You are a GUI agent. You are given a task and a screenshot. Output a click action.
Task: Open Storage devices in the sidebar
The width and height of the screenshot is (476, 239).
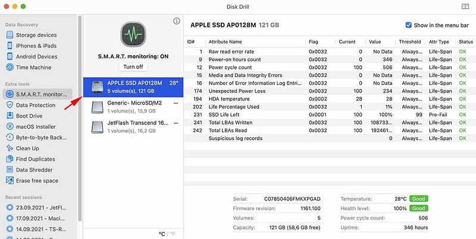pyautogui.click(x=36, y=35)
